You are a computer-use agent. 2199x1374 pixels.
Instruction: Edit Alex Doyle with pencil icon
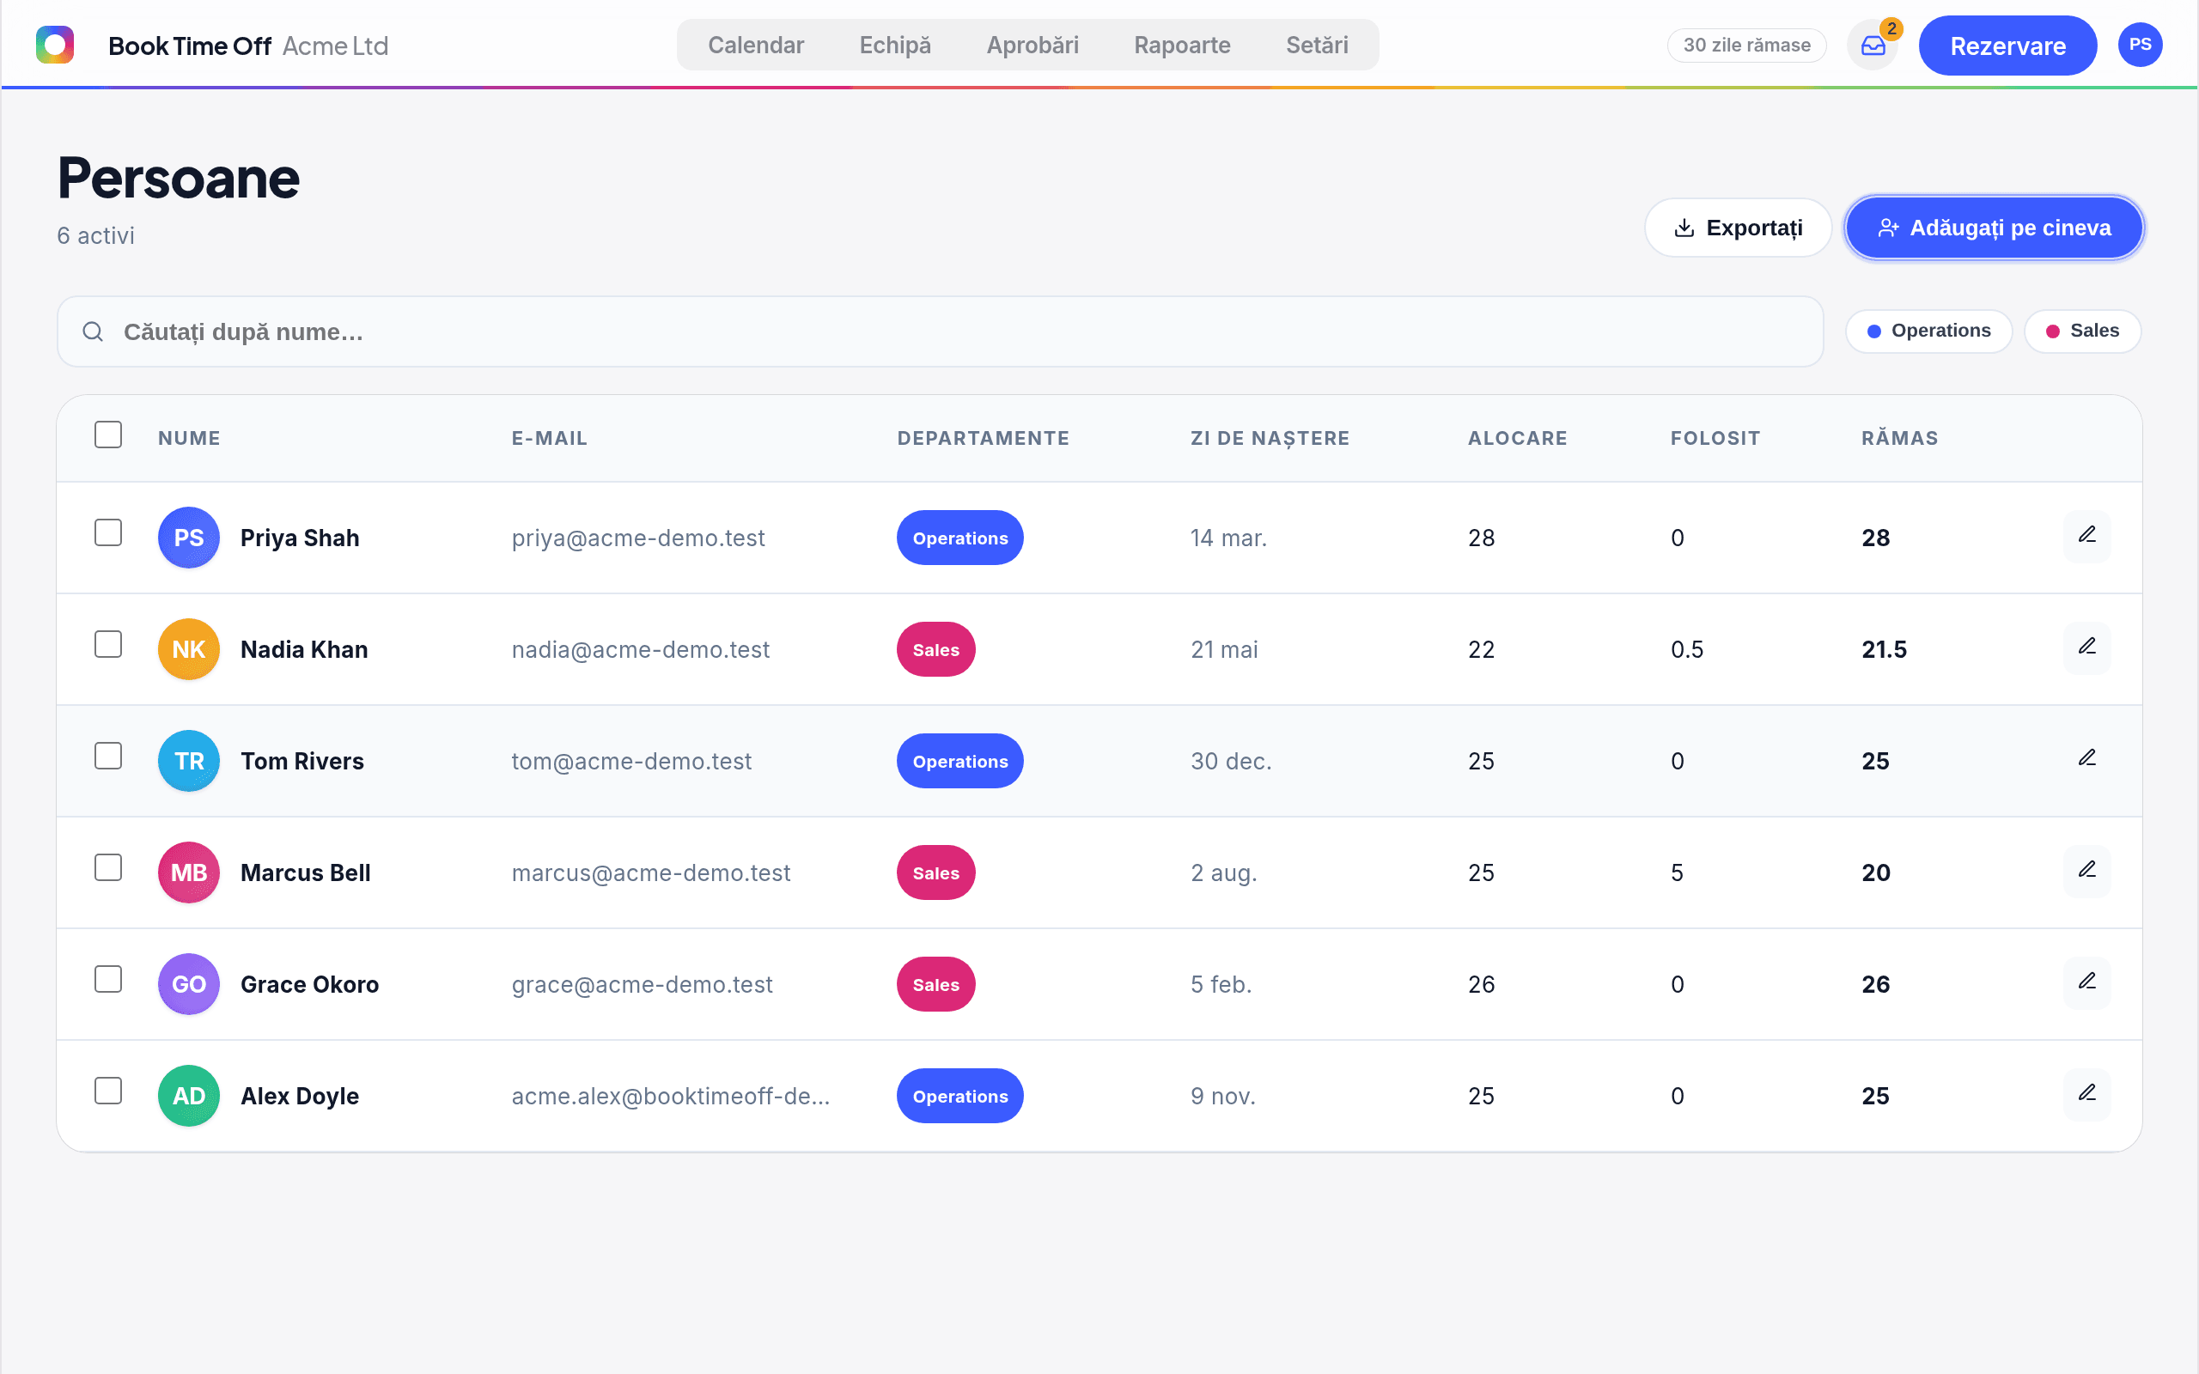point(2087,1095)
